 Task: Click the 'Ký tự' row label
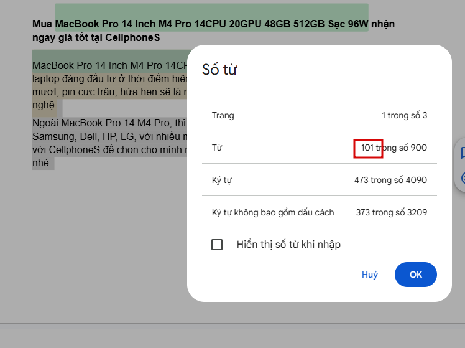(x=222, y=180)
